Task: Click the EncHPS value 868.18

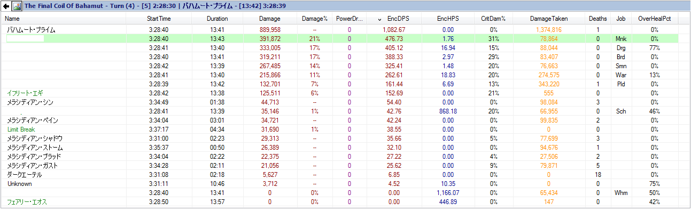Action: (448, 111)
